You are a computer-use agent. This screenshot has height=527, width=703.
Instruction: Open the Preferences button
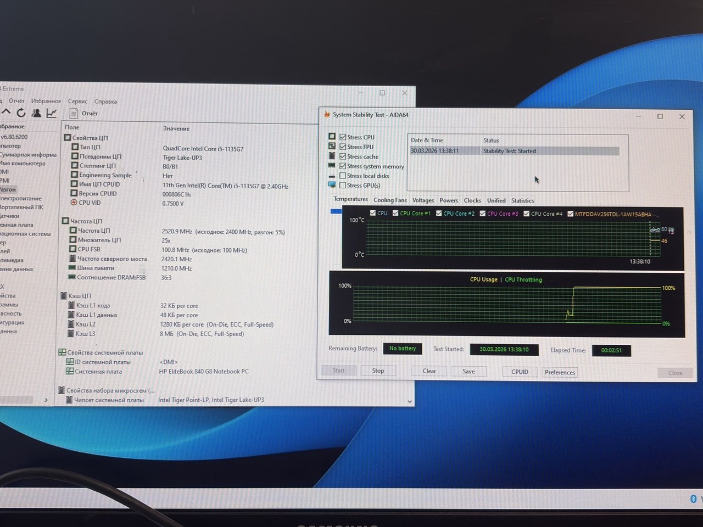pos(560,372)
